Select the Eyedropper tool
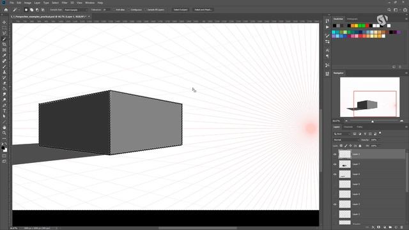The height and width of the screenshot is (230, 409). [4, 56]
